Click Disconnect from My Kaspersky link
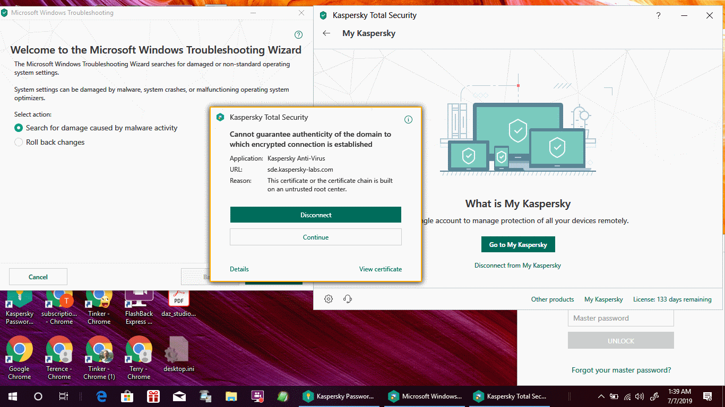 click(517, 266)
